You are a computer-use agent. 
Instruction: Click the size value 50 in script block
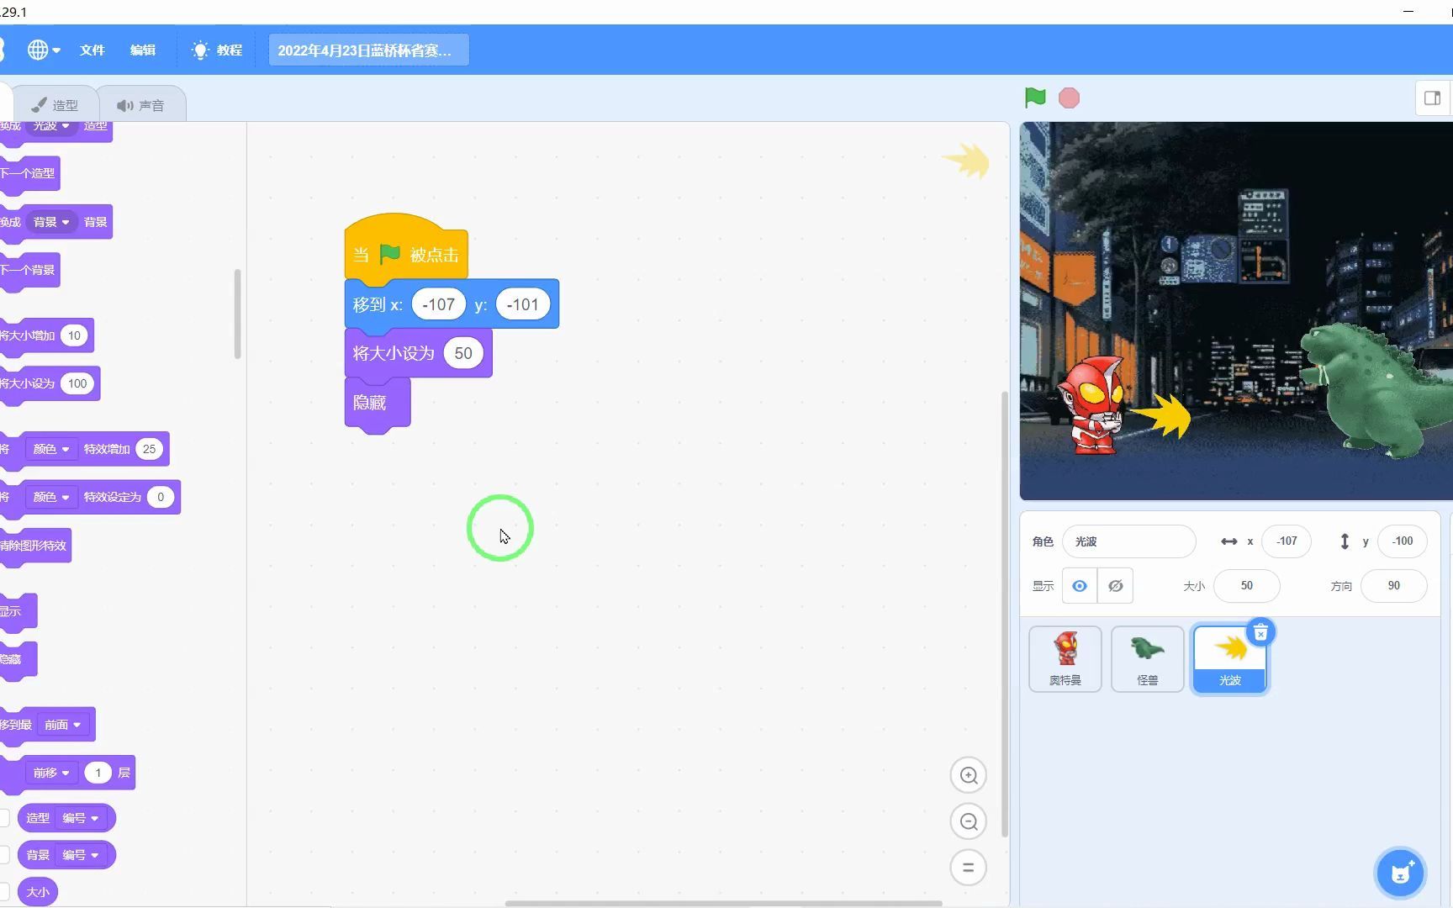[x=463, y=353]
